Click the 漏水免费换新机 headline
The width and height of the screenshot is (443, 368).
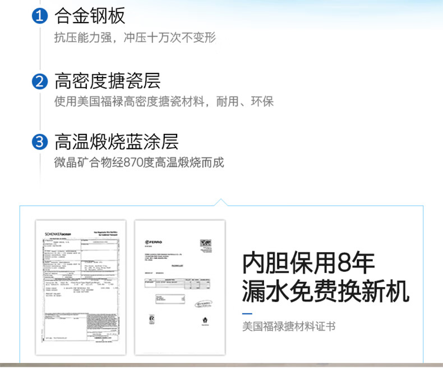click(326, 292)
